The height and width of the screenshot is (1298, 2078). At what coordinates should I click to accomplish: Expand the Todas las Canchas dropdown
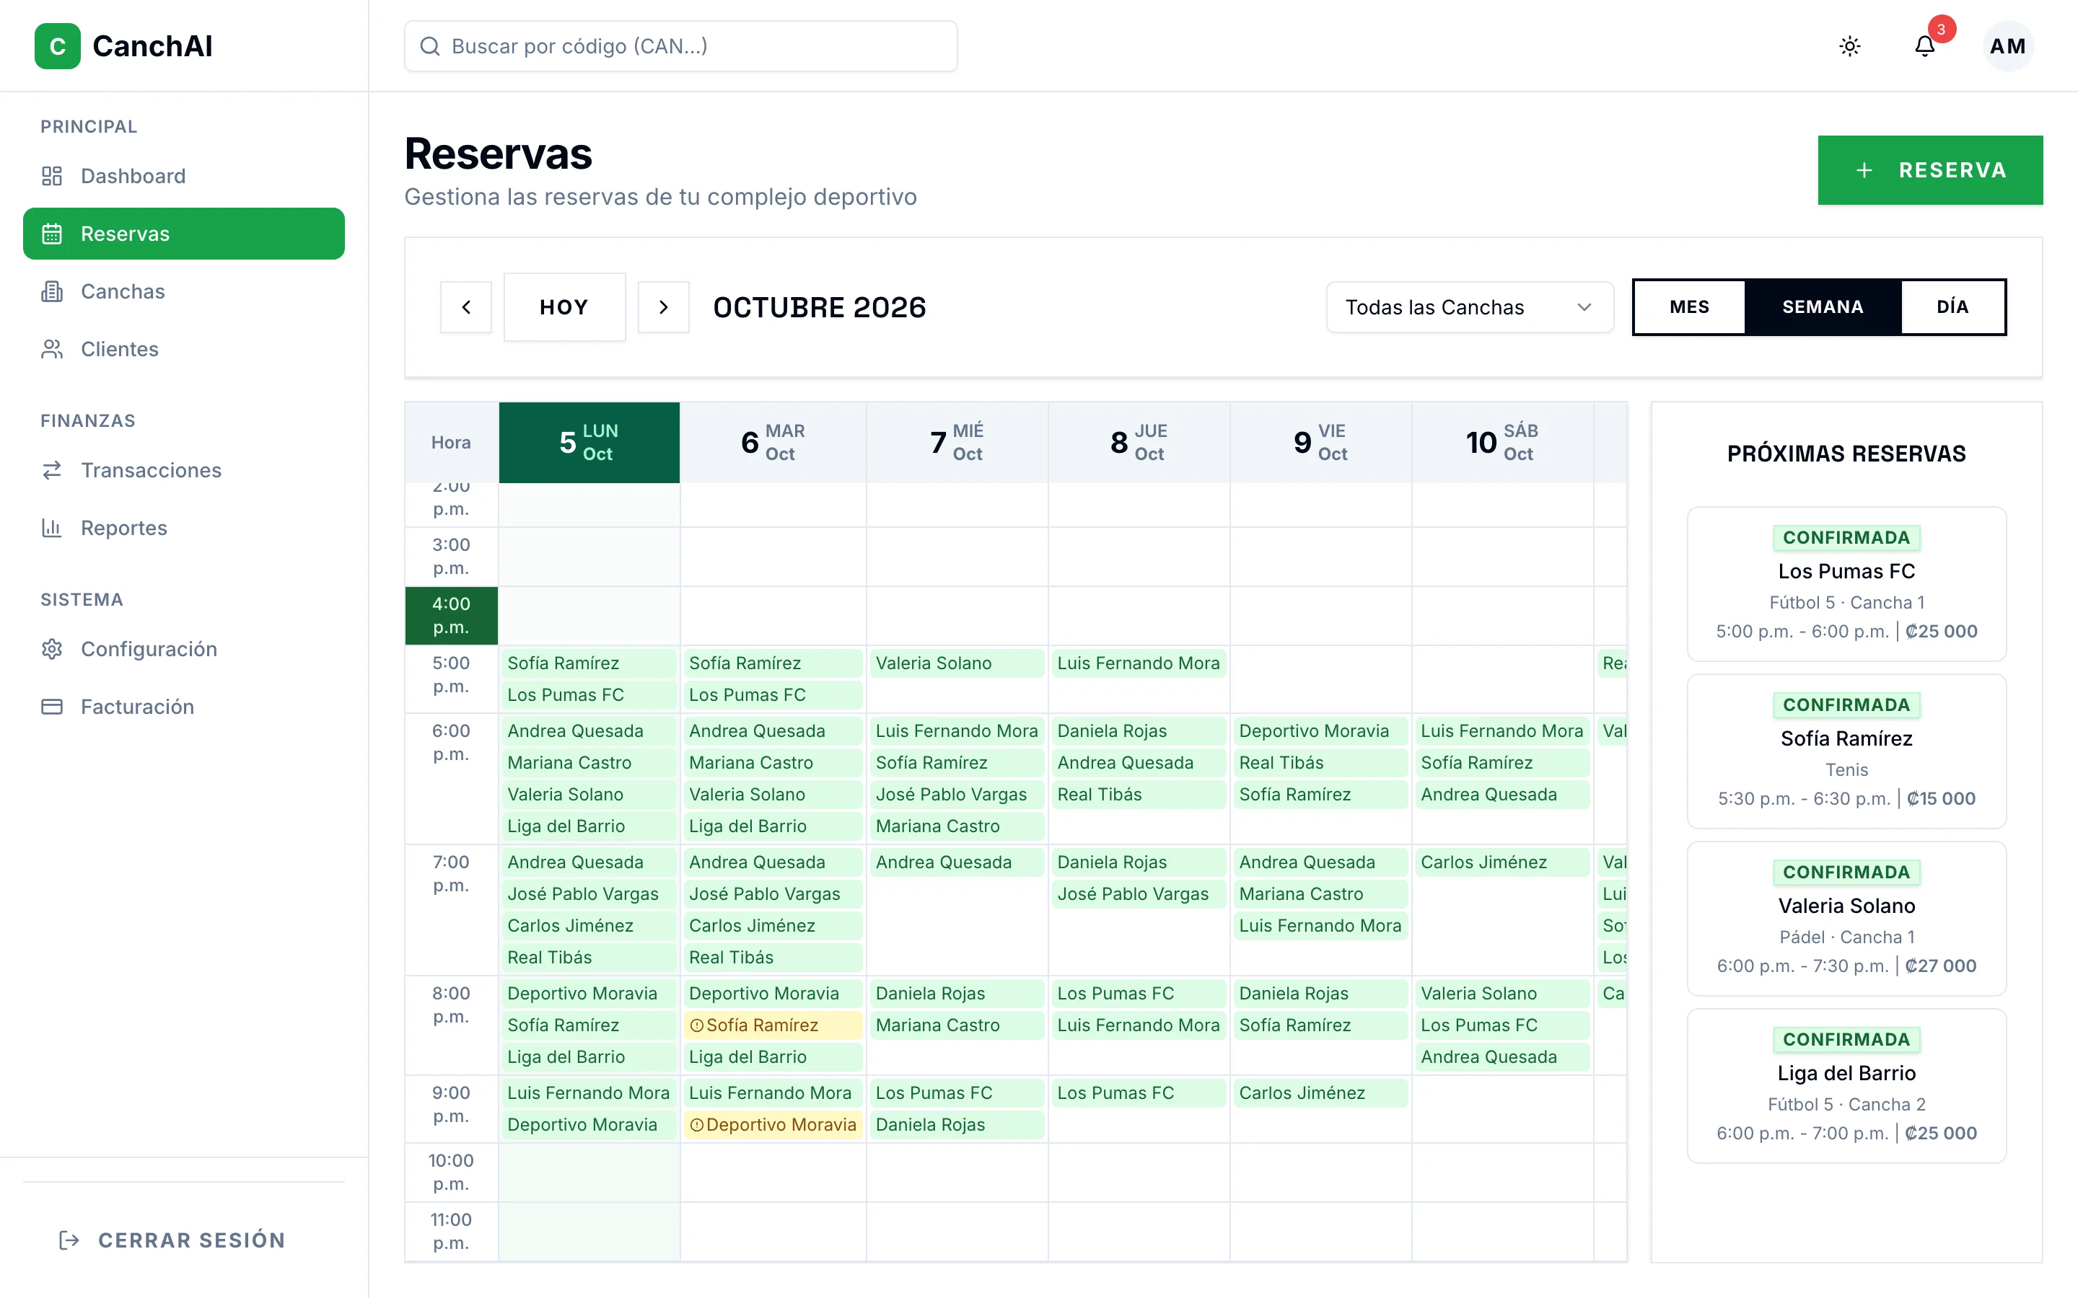click(1469, 307)
